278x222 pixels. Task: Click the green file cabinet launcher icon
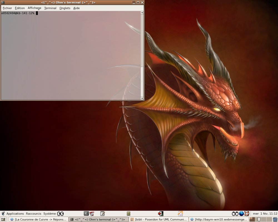pyautogui.click(x=128, y=213)
